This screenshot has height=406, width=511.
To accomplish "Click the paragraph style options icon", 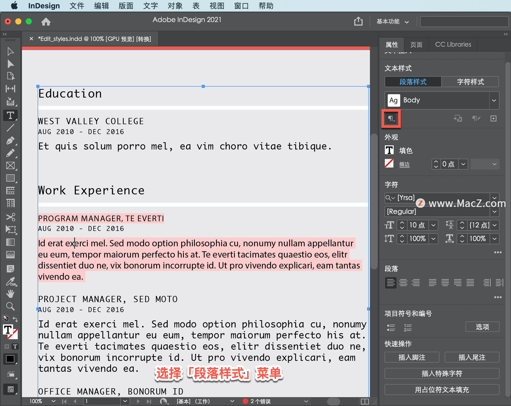I will point(391,119).
